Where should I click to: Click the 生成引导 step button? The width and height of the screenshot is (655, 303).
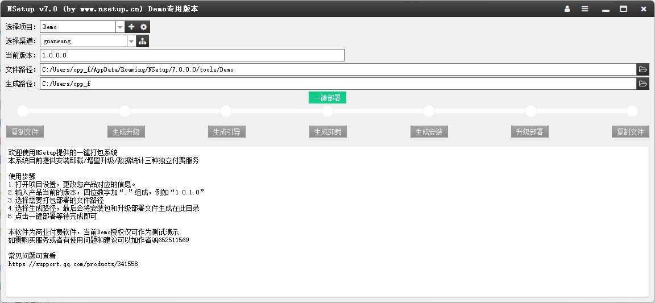pyautogui.click(x=227, y=132)
